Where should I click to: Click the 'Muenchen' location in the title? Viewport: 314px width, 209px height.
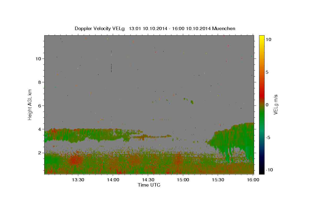point(224,28)
